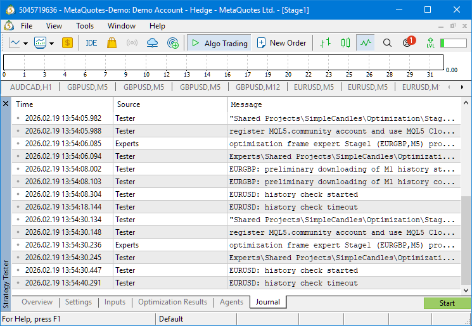This screenshot has width=472, height=326.
Task: Open the Agents tab
Action: click(x=231, y=302)
